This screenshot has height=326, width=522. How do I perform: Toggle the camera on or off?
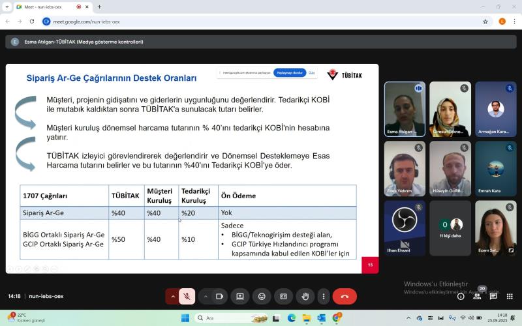[219, 296]
